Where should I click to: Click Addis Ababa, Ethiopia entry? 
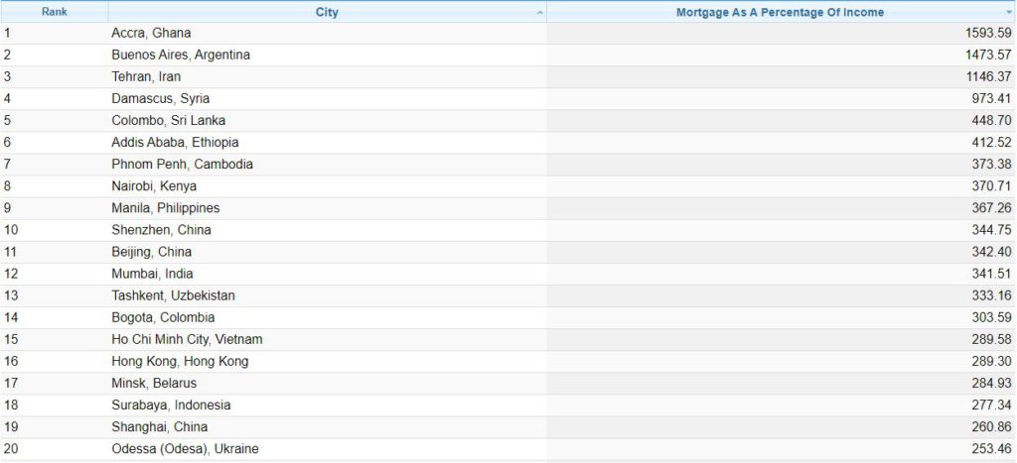click(175, 142)
